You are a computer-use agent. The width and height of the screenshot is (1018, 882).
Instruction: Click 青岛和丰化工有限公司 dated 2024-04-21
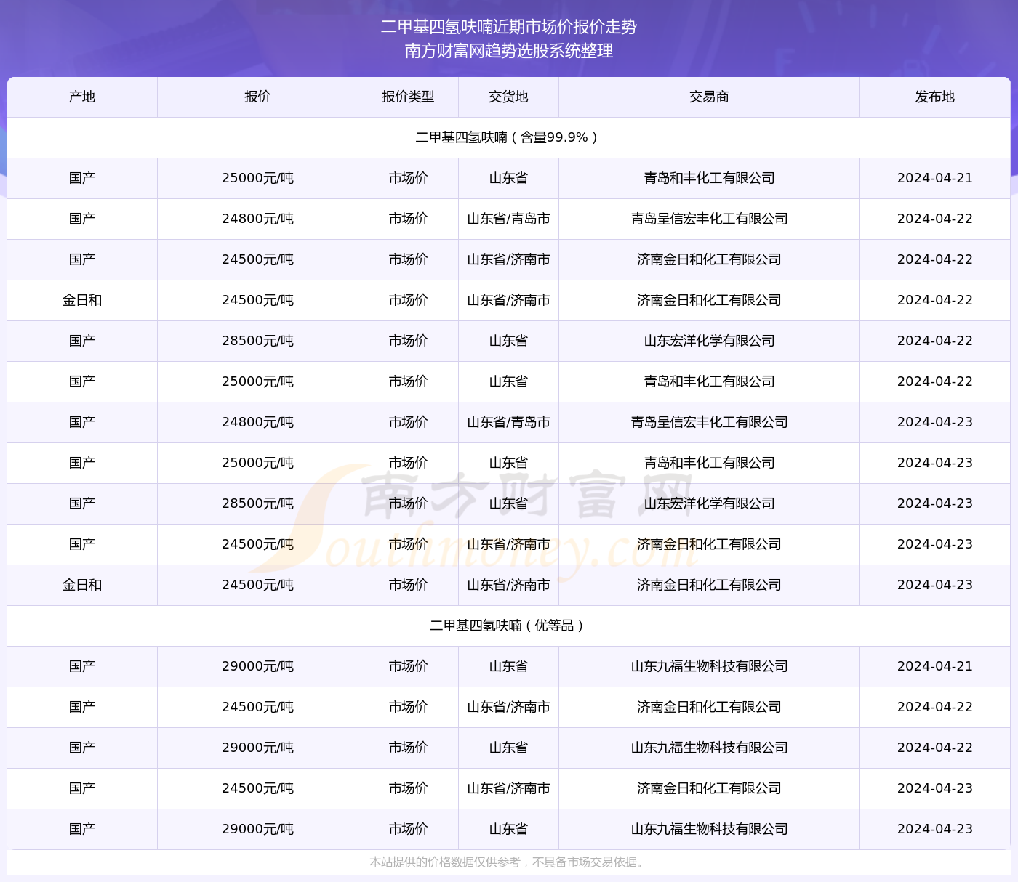[709, 178]
